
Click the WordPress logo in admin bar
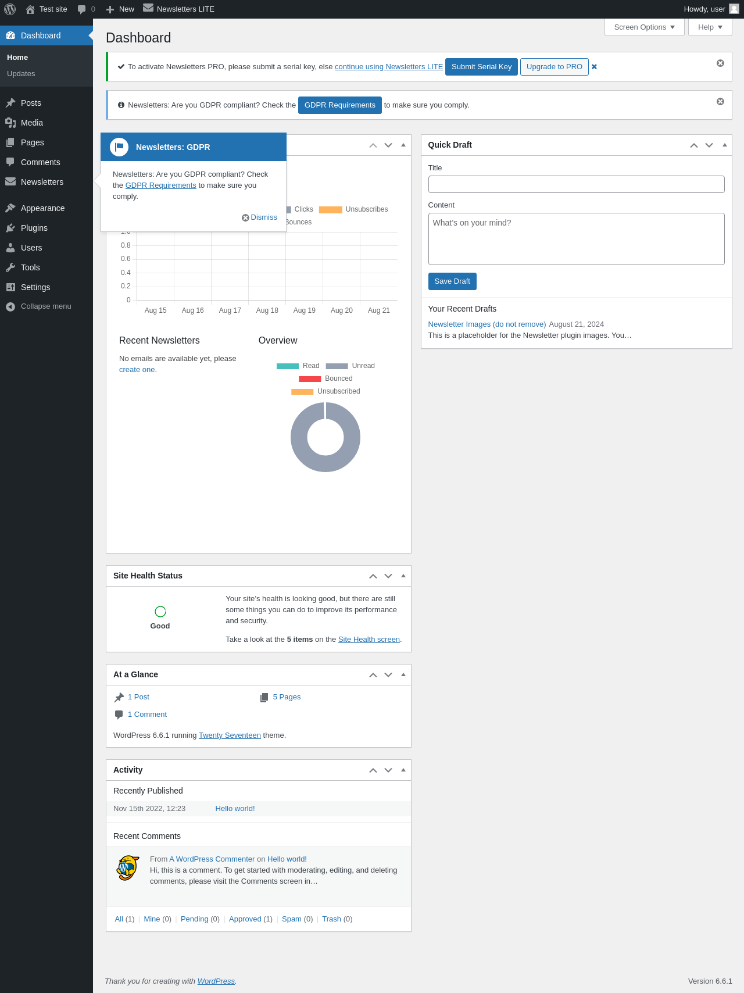tap(10, 9)
